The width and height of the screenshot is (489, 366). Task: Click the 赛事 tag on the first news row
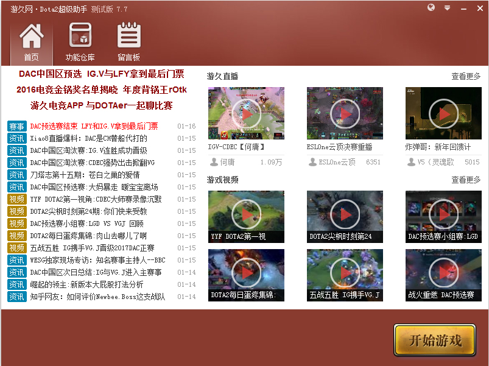coord(17,126)
